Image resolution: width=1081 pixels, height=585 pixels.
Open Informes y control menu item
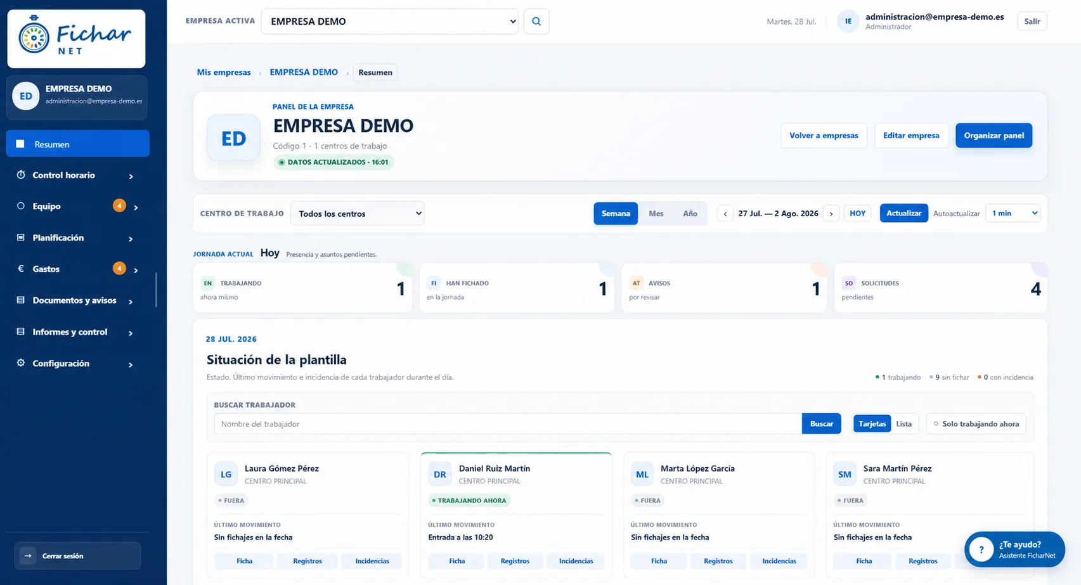(78, 331)
